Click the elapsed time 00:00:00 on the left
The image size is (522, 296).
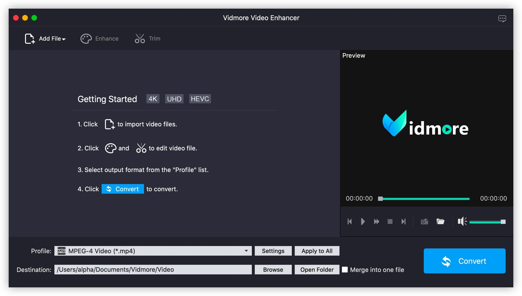click(359, 198)
